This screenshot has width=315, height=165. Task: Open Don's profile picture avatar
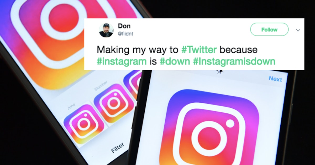click(x=106, y=30)
